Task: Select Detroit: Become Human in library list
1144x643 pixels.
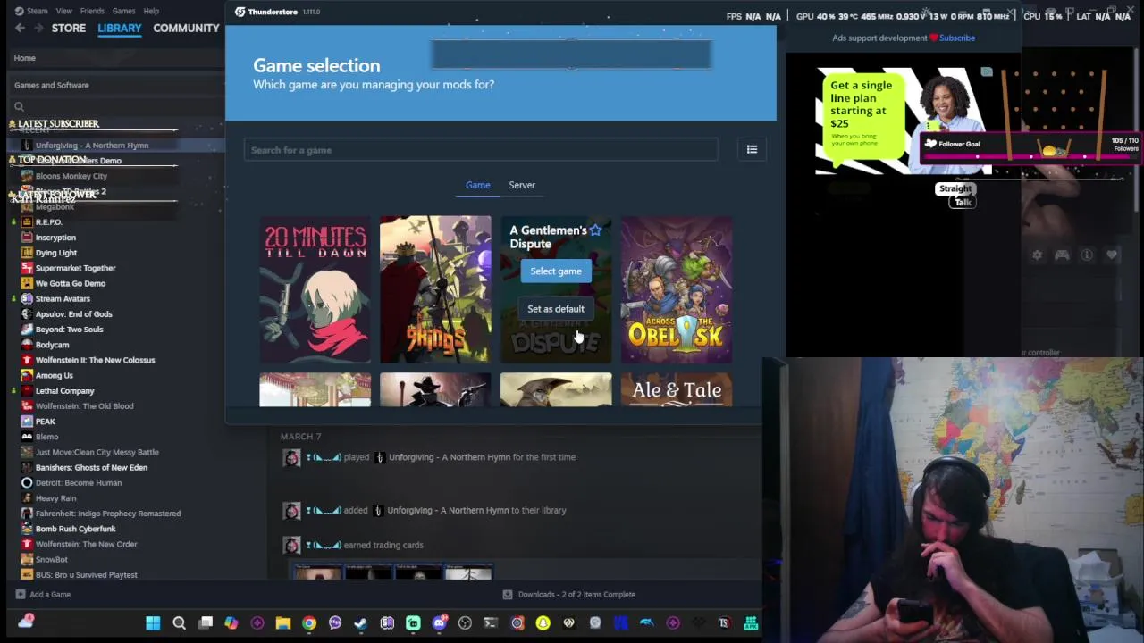Action: coord(79,482)
